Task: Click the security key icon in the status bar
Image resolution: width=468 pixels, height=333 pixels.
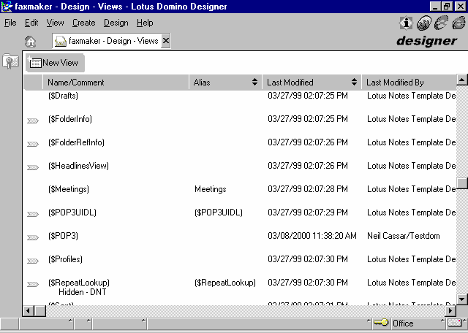Action: click(380, 323)
